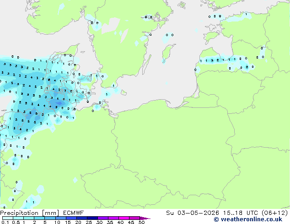
Task: Select the 10–15 mm legend swatch
Action: pyautogui.click(x=60, y=218)
